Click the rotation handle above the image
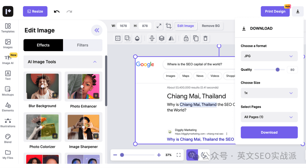Screen dimensions: 306x168 coord(219,46)
